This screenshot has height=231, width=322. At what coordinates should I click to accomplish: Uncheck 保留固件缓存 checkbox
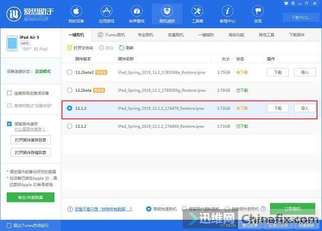coord(9,124)
